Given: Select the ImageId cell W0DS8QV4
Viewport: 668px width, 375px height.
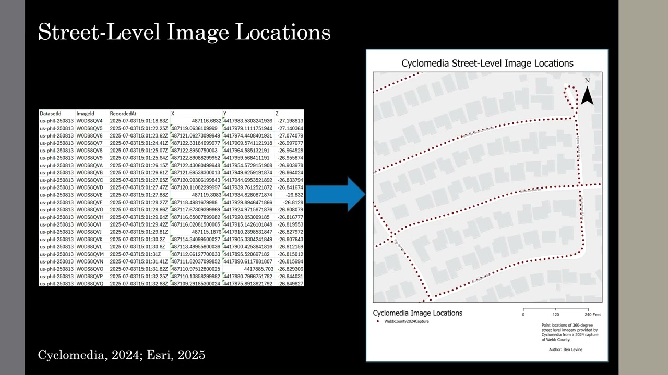Looking at the screenshot, I should (x=89, y=121).
